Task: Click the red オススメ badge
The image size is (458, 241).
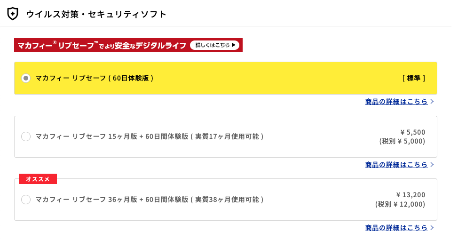Action: coord(38,179)
